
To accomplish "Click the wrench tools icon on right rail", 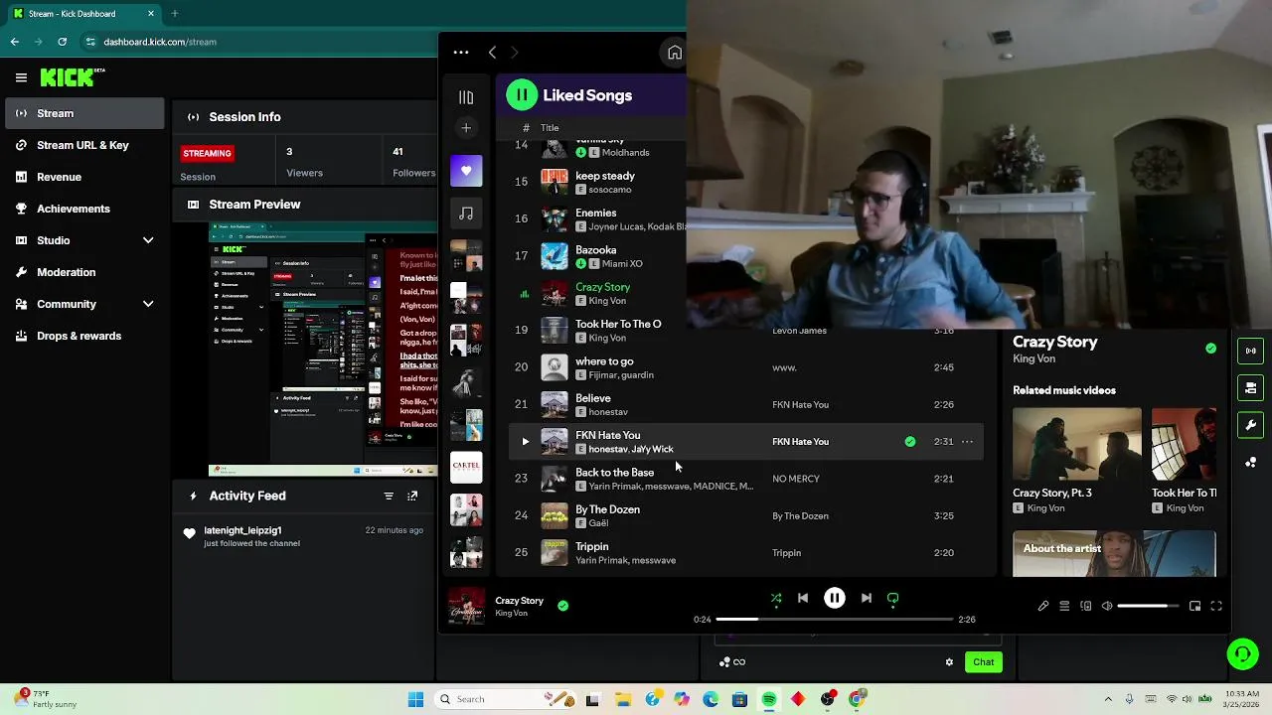I will coord(1250,425).
